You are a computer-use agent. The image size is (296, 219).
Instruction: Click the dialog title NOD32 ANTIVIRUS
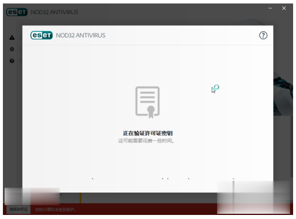pyautogui.click(x=81, y=35)
